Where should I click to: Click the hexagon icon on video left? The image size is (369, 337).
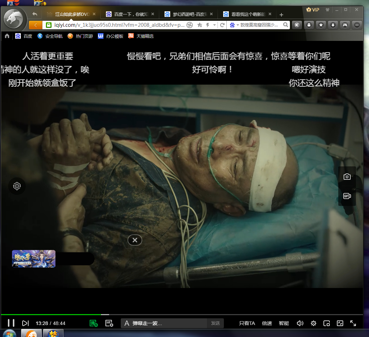coord(17,186)
